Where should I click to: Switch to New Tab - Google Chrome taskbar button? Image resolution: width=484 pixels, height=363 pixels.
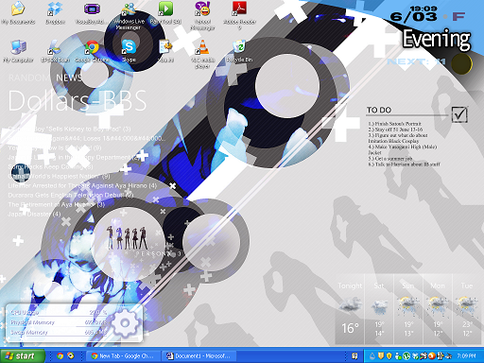[x=123, y=356]
